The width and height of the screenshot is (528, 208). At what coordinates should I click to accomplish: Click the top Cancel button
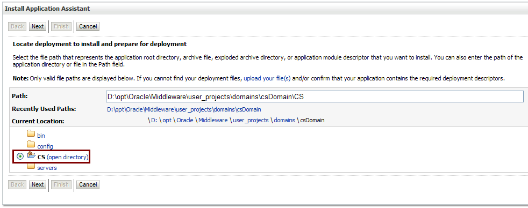pyautogui.click(x=88, y=26)
